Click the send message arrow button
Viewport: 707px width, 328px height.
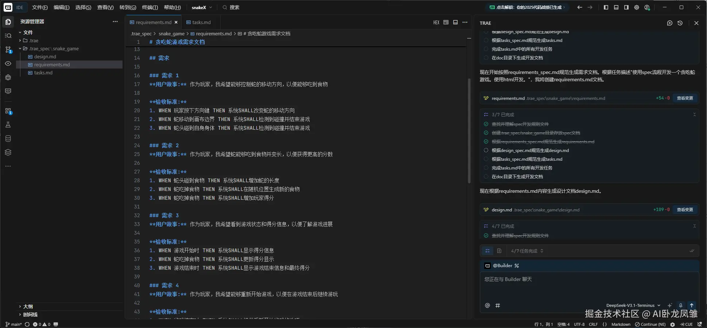coord(692,305)
